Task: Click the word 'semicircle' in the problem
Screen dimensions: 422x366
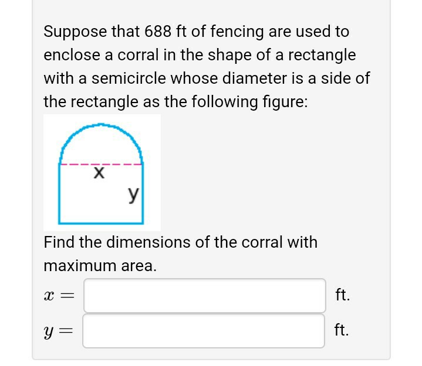Action: click(129, 78)
